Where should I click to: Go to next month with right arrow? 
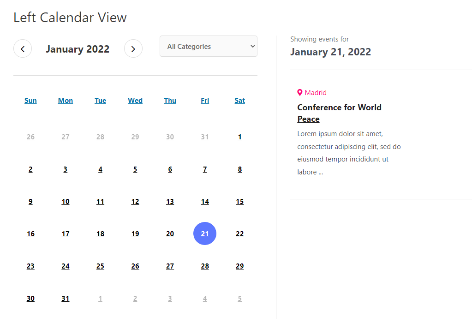tap(133, 49)
